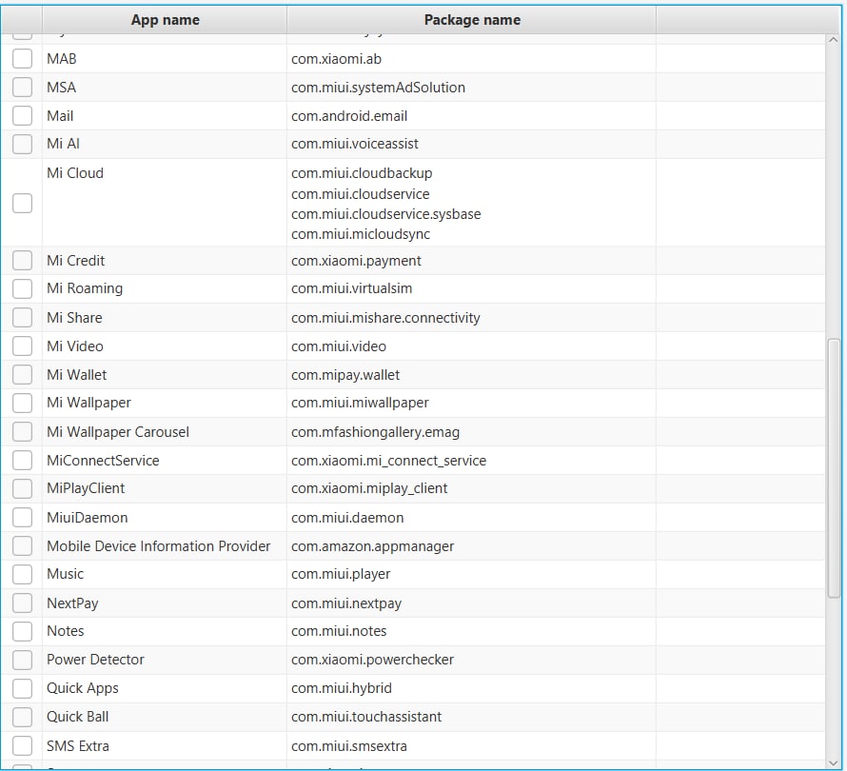Select package name "com.miui.virtualsim"

click(x=352, y=288)
